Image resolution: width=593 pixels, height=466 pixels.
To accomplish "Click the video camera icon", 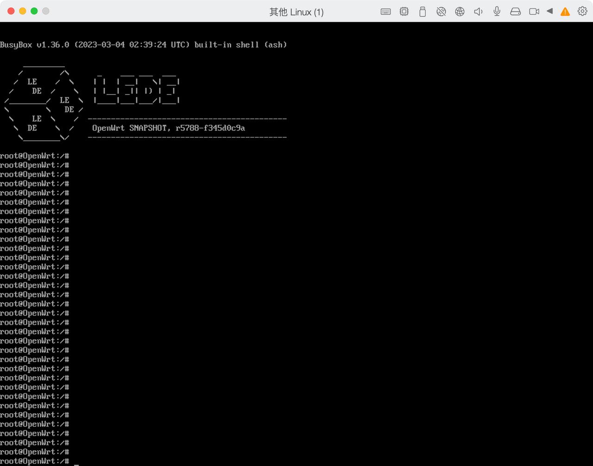I will tap(534, 12).
